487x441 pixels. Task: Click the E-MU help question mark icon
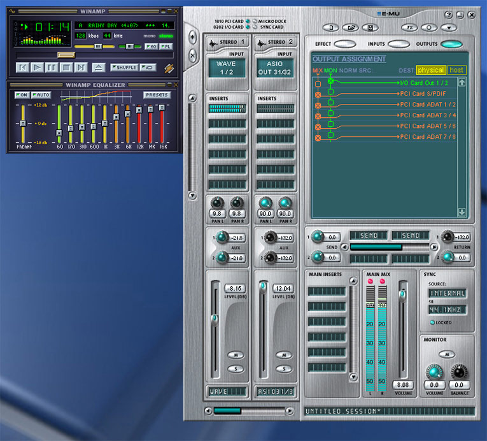coord(449,15)
